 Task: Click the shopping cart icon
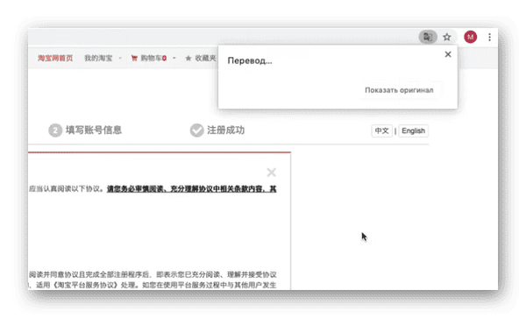click(134, 58)
